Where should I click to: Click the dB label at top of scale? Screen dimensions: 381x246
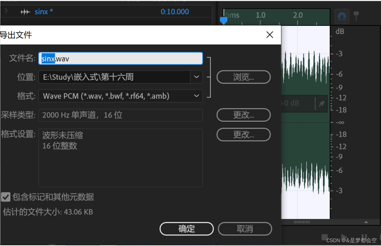pyautogui.click(x=340, y=31)
